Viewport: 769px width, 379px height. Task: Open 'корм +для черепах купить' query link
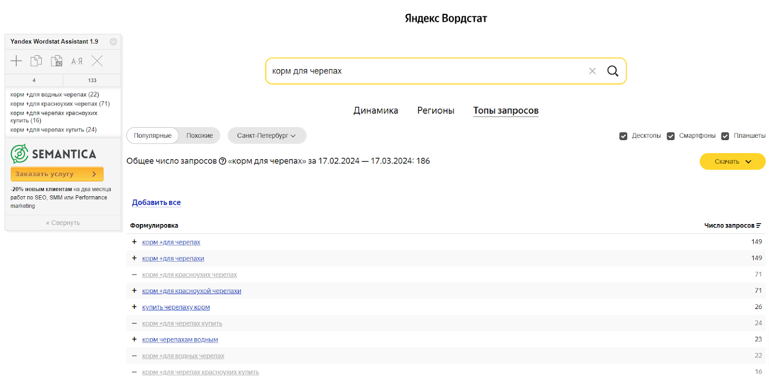[x=182, y=323]
